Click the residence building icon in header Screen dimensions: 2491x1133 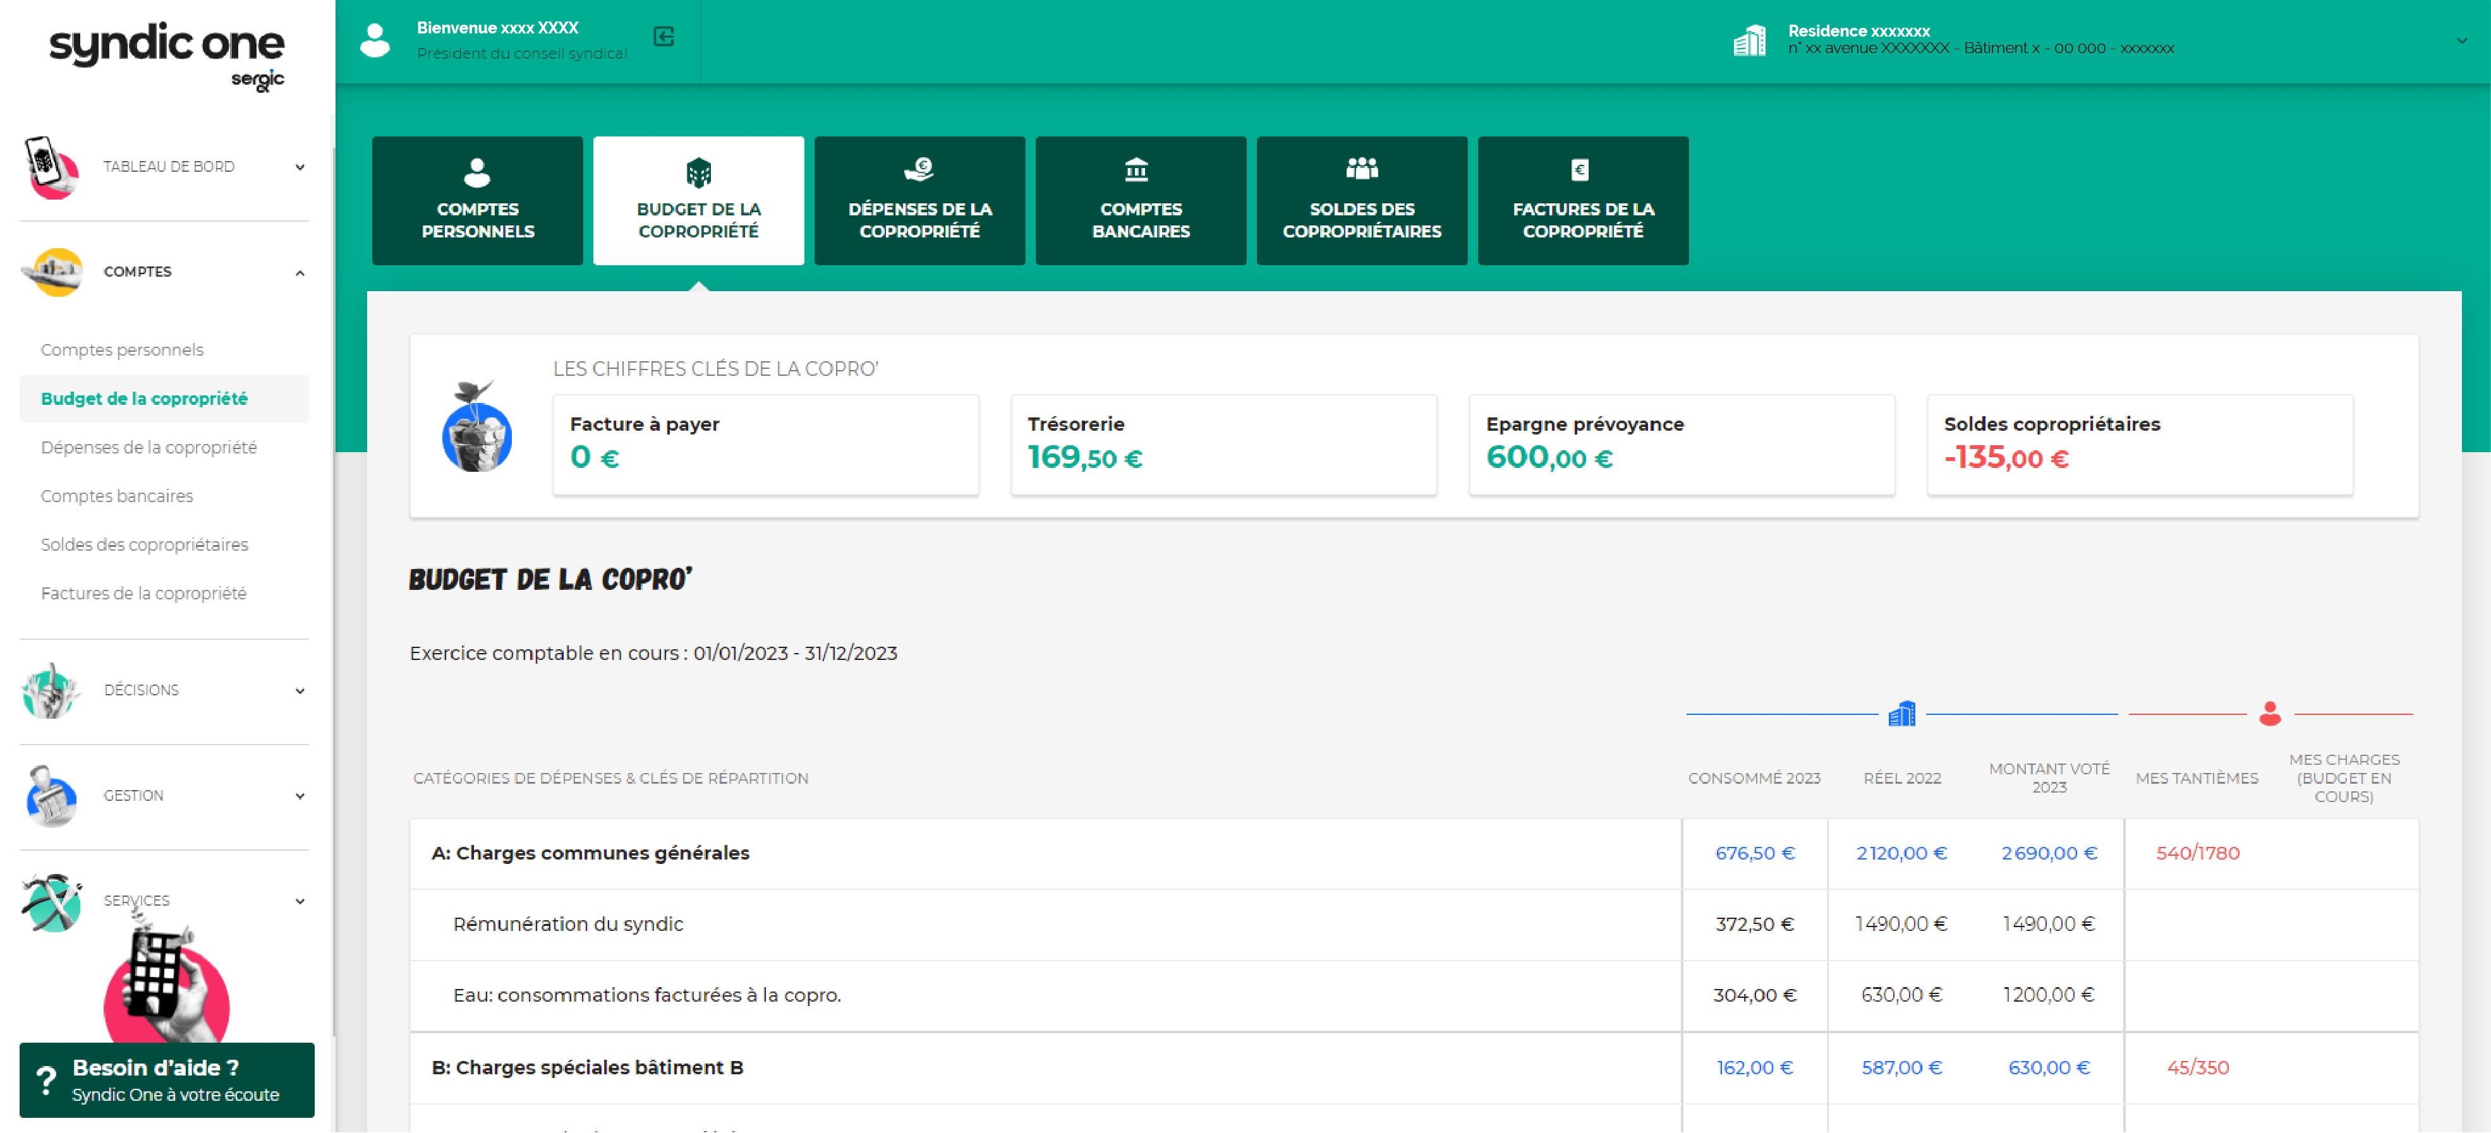click(x=1749, y=40)
